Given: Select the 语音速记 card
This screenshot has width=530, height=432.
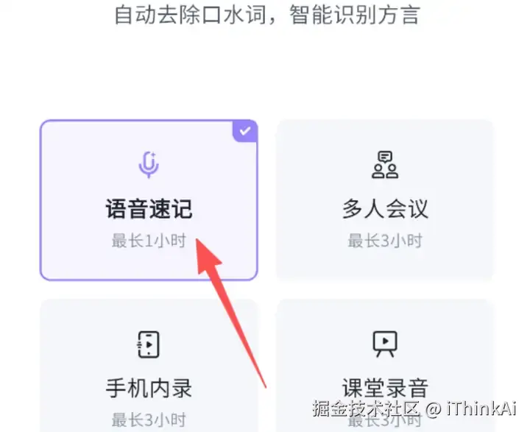Looking at the screenshot, I should coord(149,200).
